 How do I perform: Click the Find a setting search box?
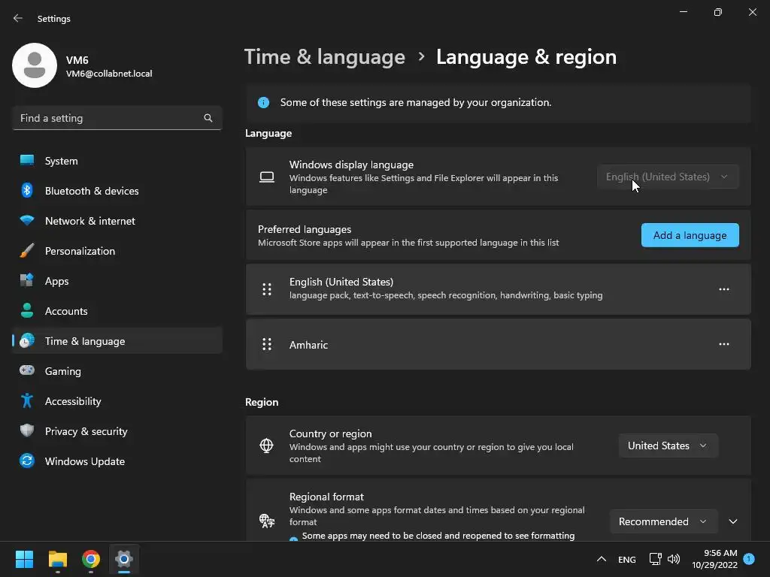[x=117, y=118]
